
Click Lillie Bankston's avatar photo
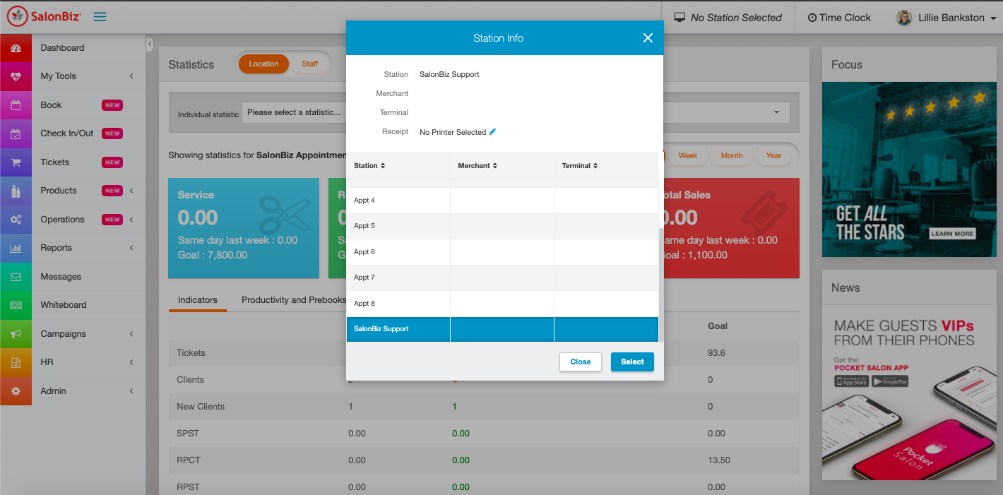[904, 18]
